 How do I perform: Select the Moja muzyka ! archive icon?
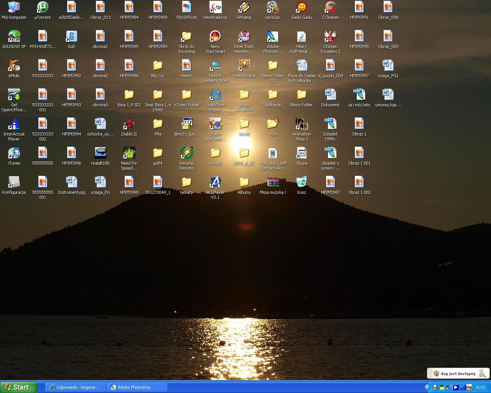coord(273,185)
